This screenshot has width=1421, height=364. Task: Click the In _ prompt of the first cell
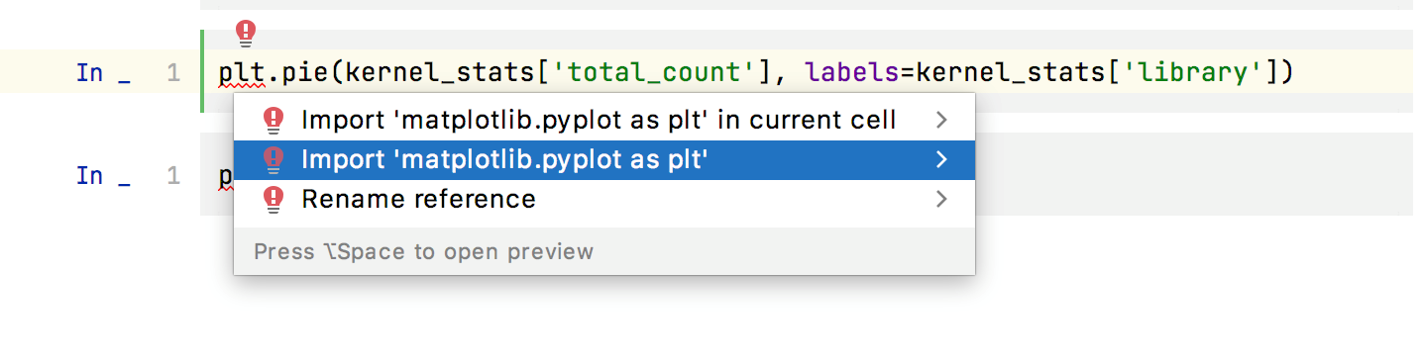(103, 72)
